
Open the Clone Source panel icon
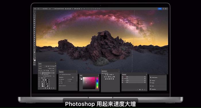[x=151, y=78]
